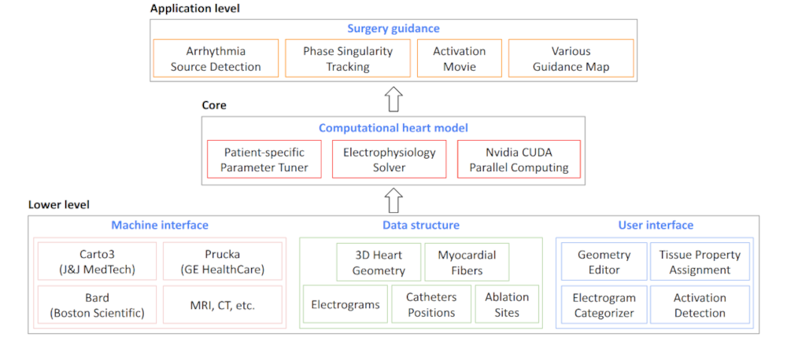
Task: Select the Catheters Positions box
Action: (x=430, y=305)
